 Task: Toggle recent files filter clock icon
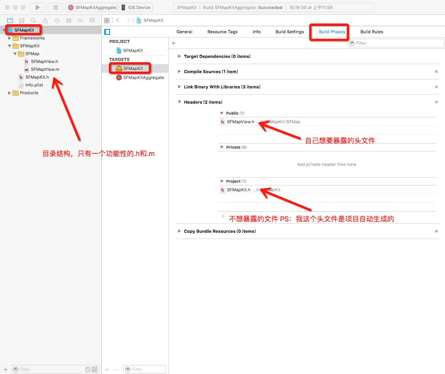[88, 369]
